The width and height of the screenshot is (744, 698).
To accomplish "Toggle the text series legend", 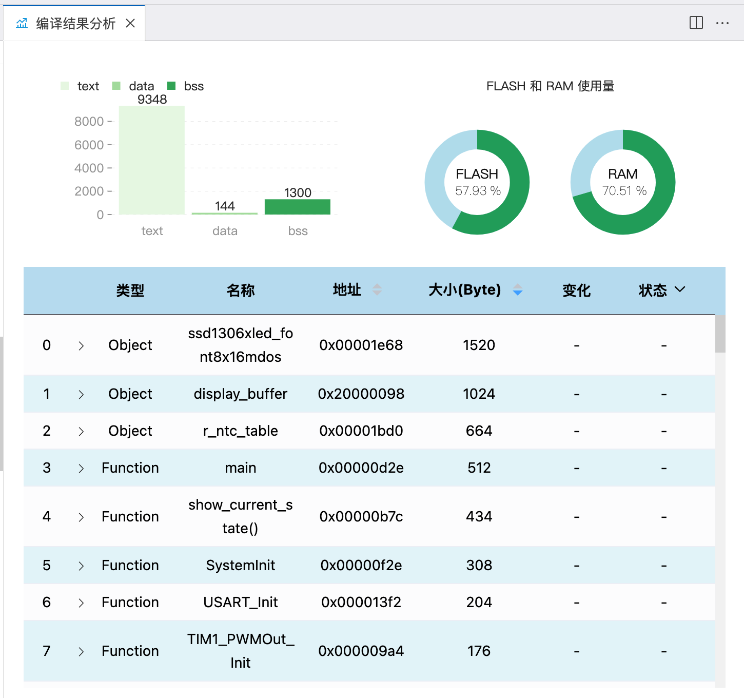I will (80, 86).
